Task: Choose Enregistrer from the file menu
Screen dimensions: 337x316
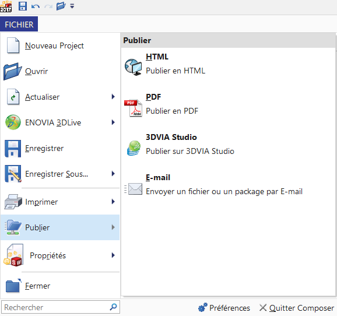Action: [x=60, y=148]
